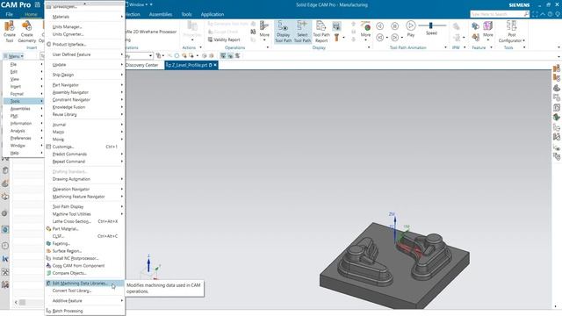
Task: Click the Fageting menu icon
Action: (48, 243)
